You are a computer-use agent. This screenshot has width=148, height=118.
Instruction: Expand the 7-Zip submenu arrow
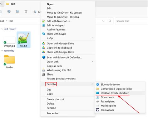92,38
